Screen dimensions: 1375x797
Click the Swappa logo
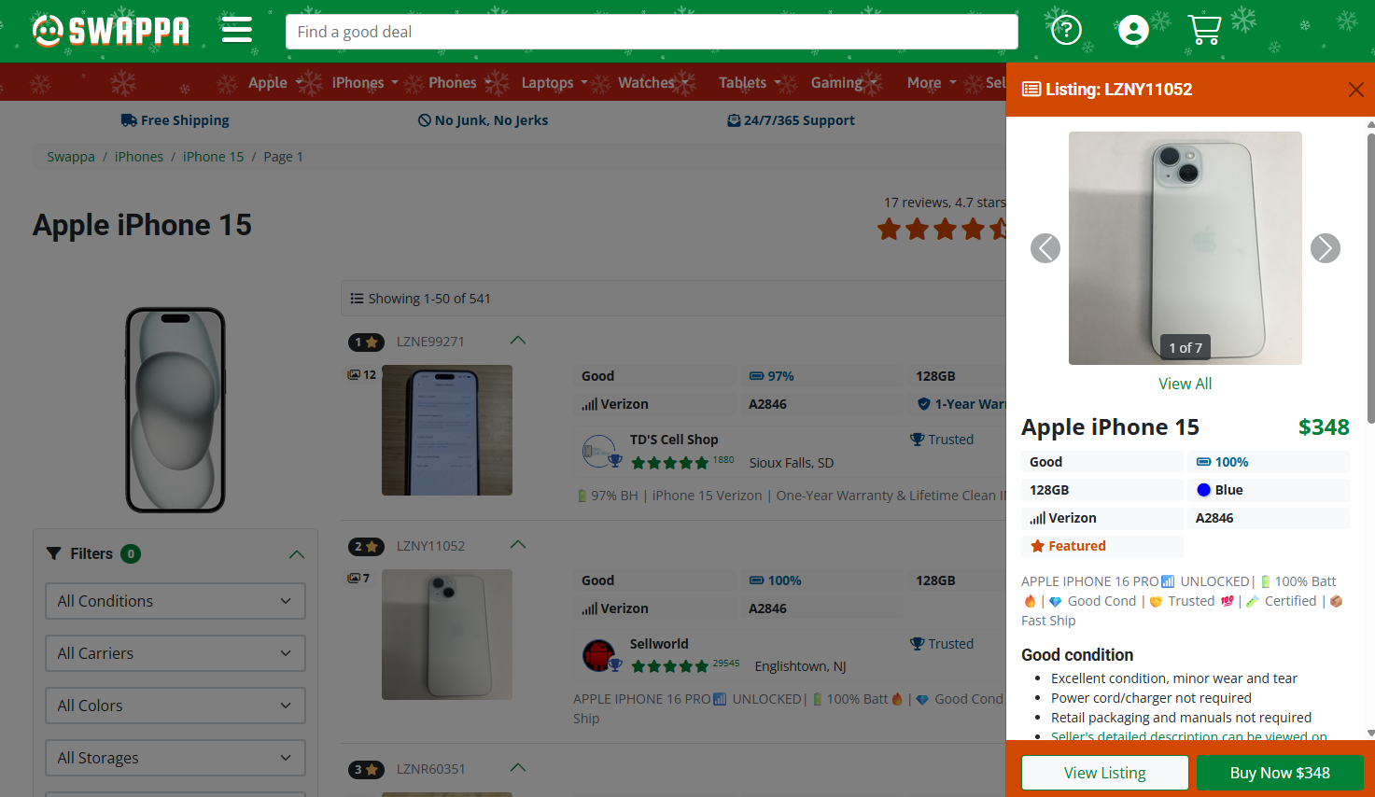(x=111, y=31)
